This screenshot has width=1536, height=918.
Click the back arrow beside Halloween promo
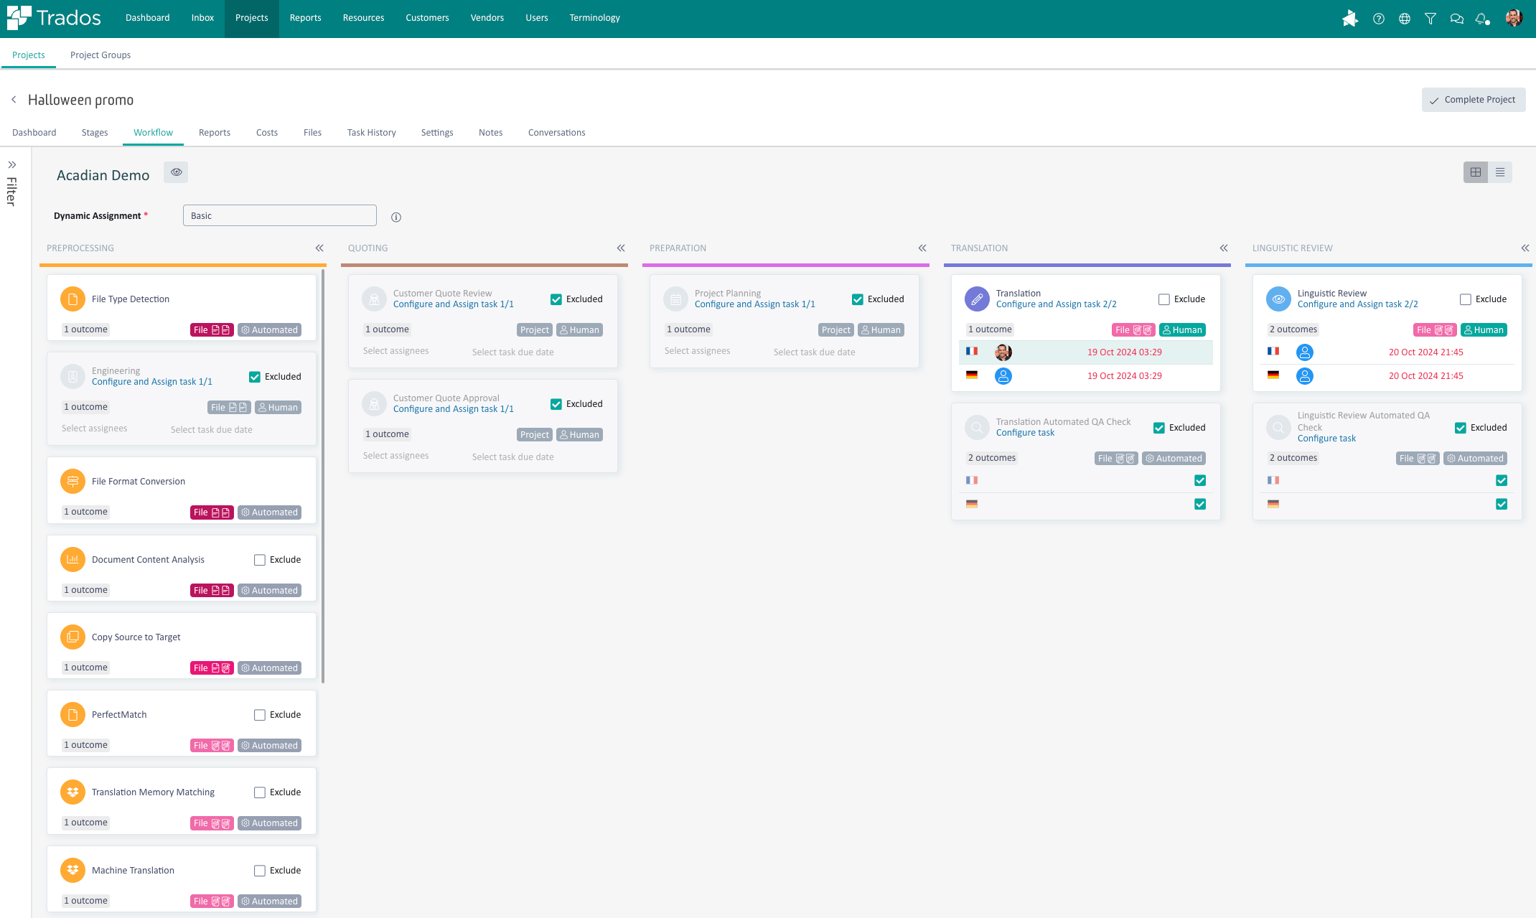[x=14, y=100]
